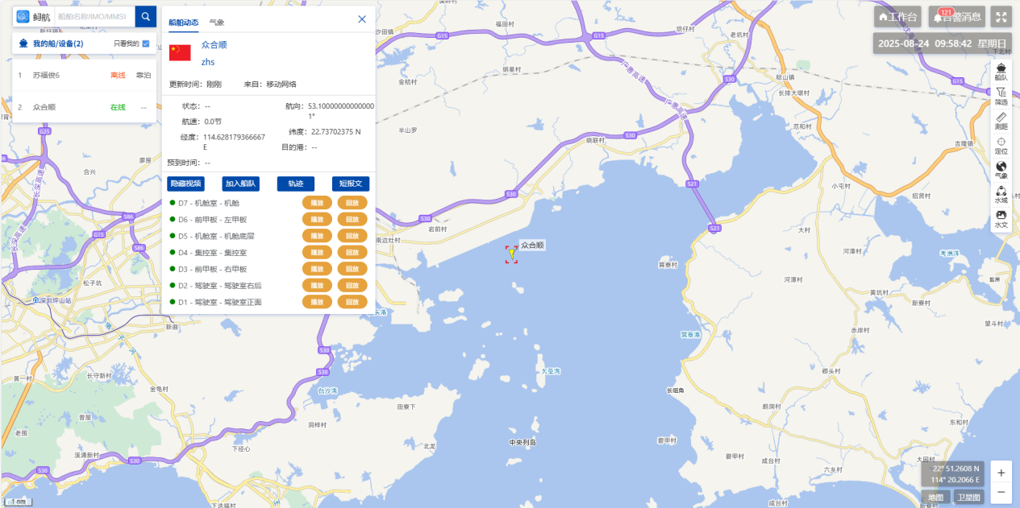Toggle fullscreen mode icon
The width and height of the screenshot is (1020, 508).
point(1001,16)
